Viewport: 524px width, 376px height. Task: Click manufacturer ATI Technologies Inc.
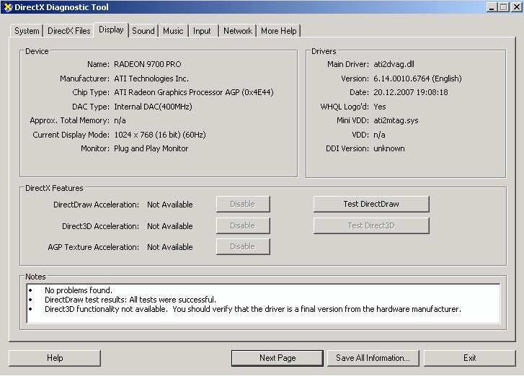tap(151, 79)
